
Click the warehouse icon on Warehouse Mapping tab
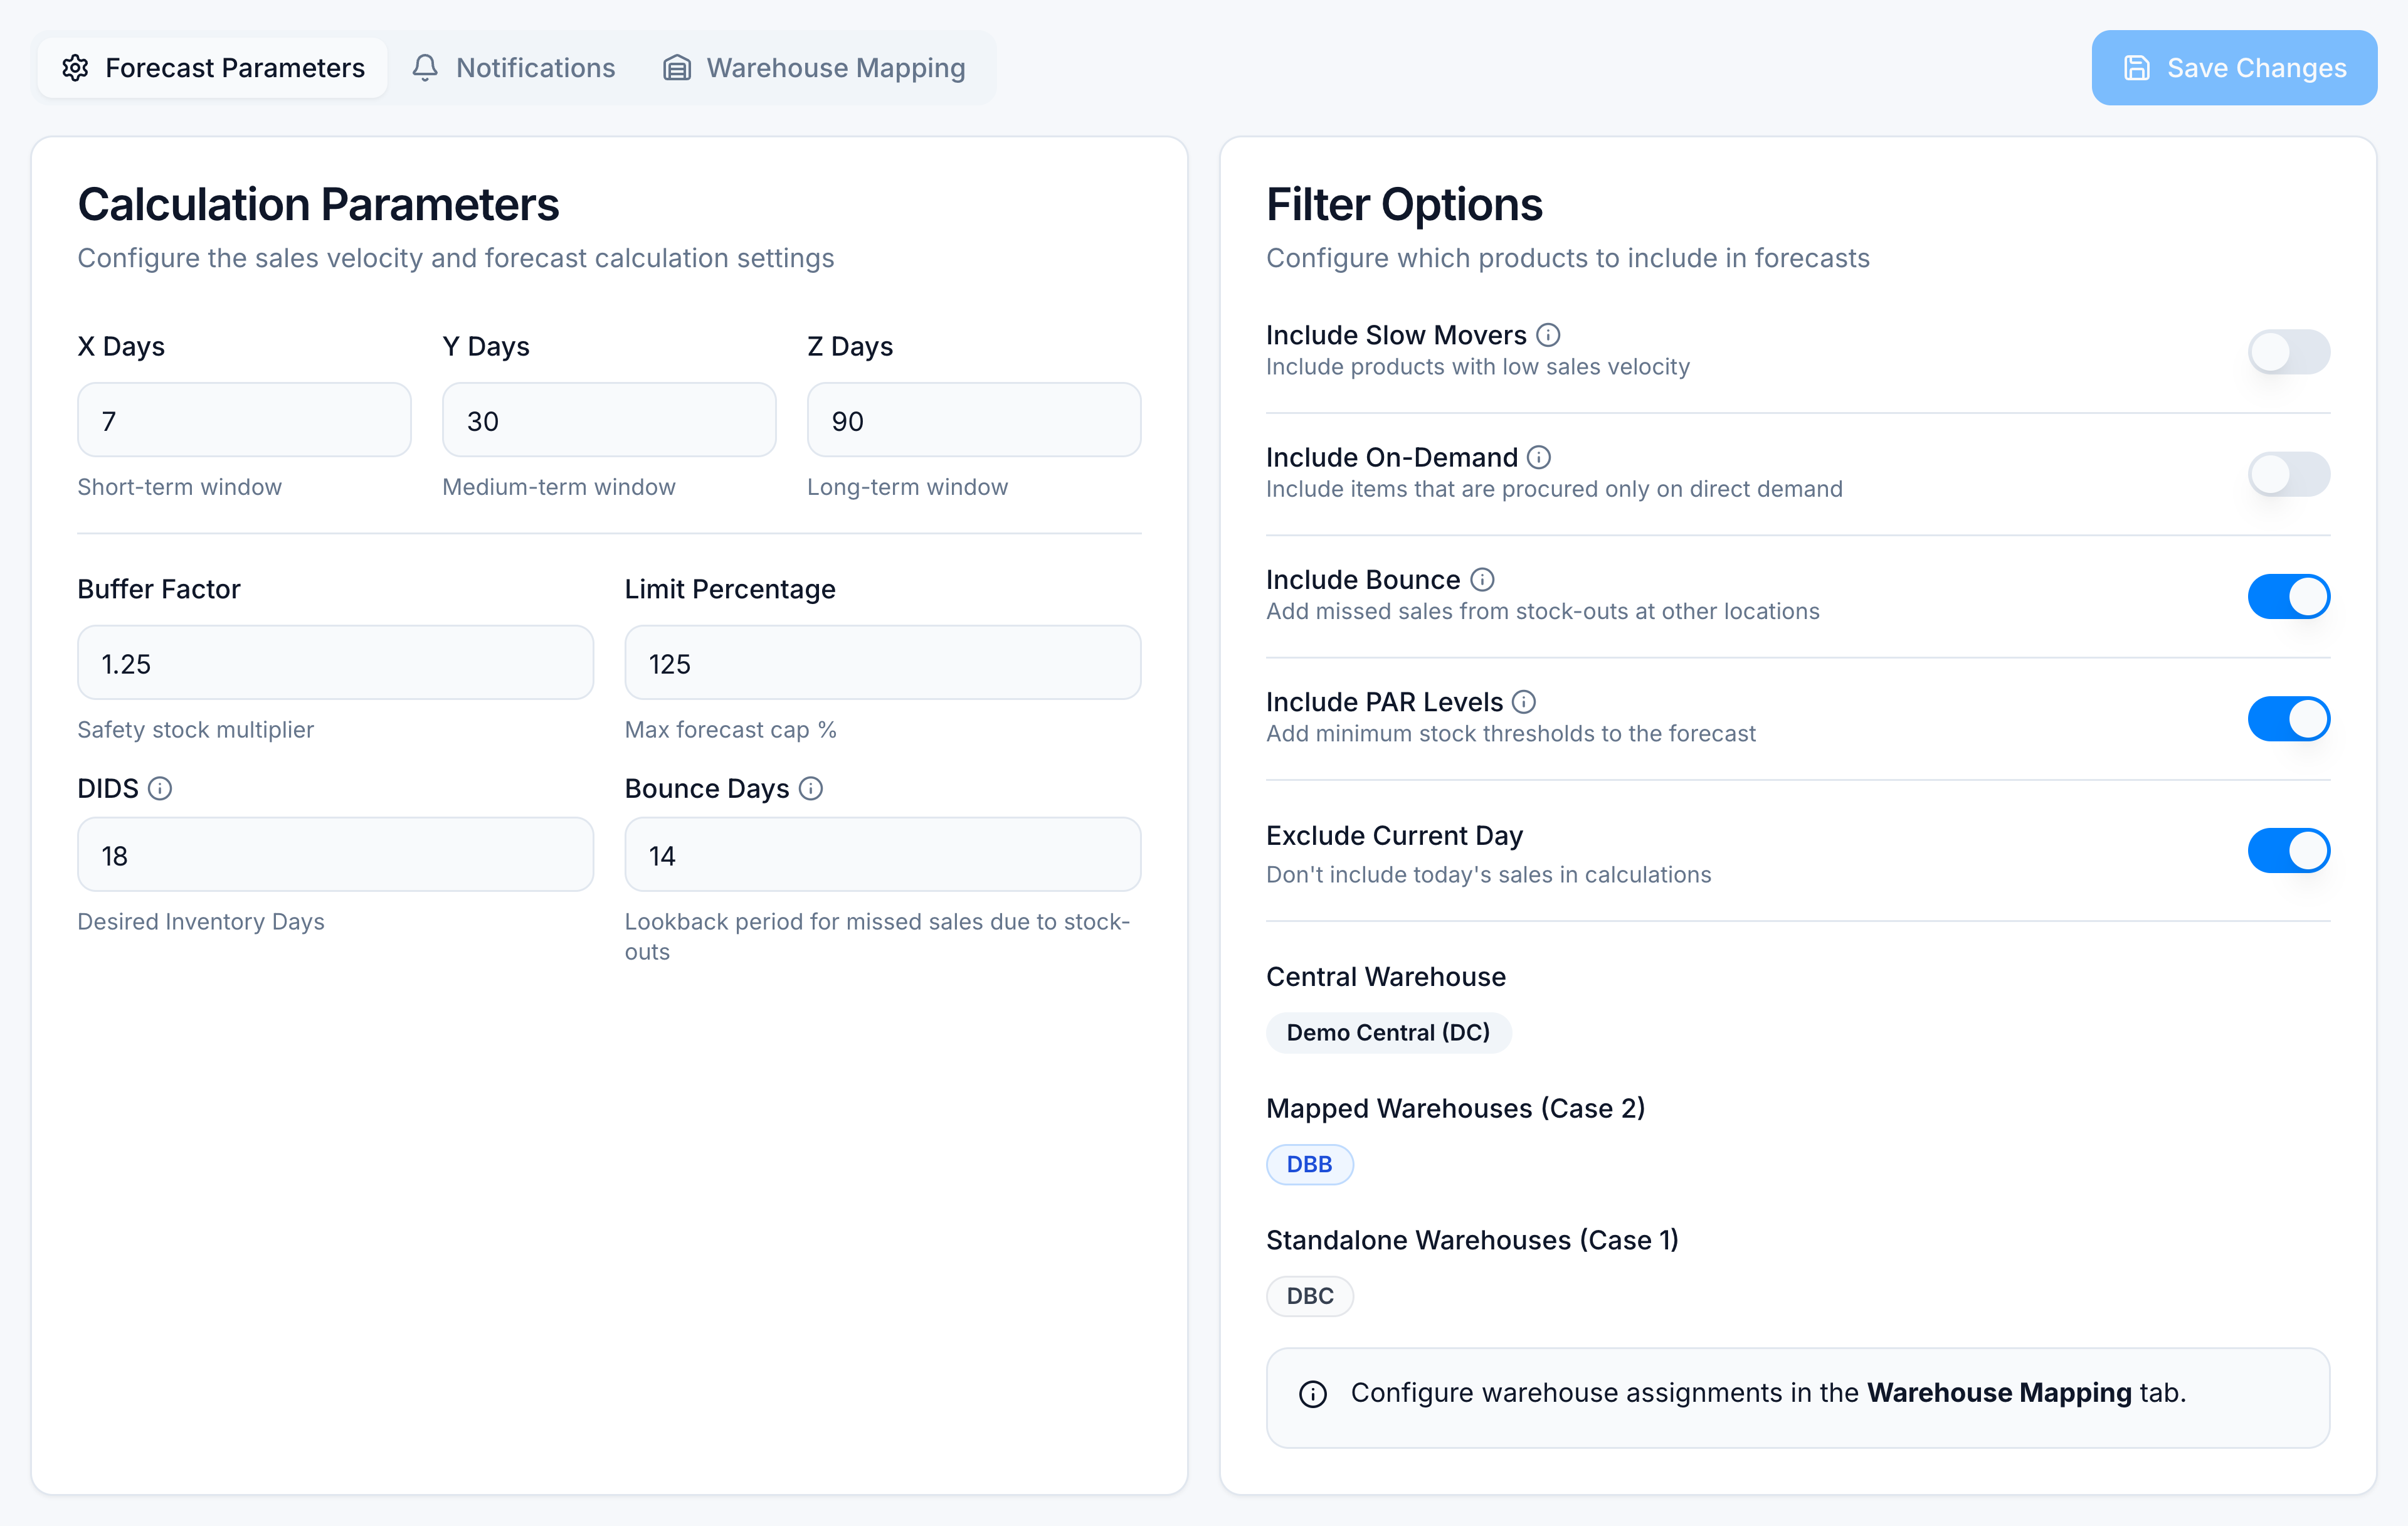pos(677,67)
